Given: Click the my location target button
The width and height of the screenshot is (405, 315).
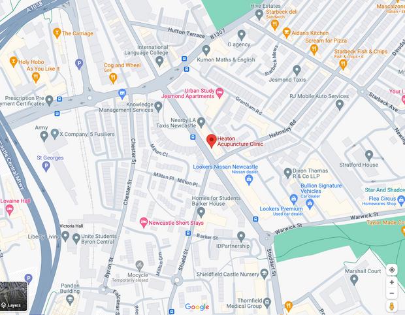Looking at the screenshot, I should tap(391, 270).
